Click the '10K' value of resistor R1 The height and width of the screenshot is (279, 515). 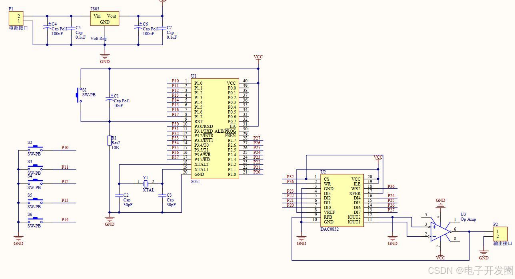115,147
